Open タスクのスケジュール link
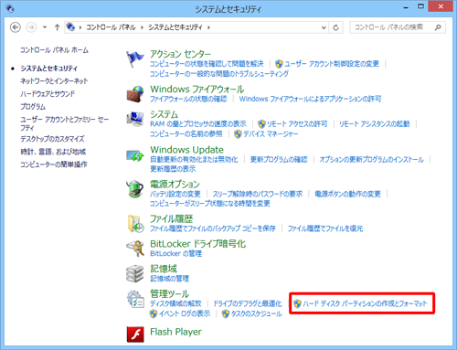The width and height of the screenshot is (457, 350). tap(257, 313)
